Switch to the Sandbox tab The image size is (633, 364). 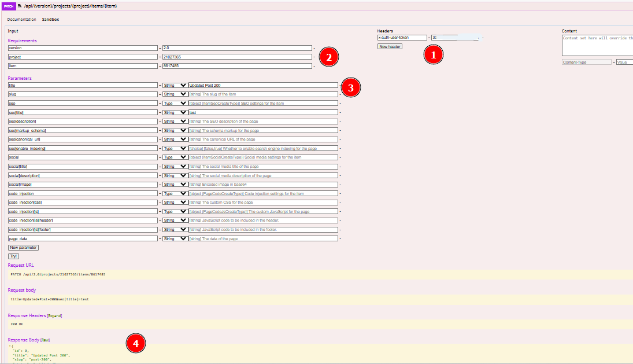[50, 20]
